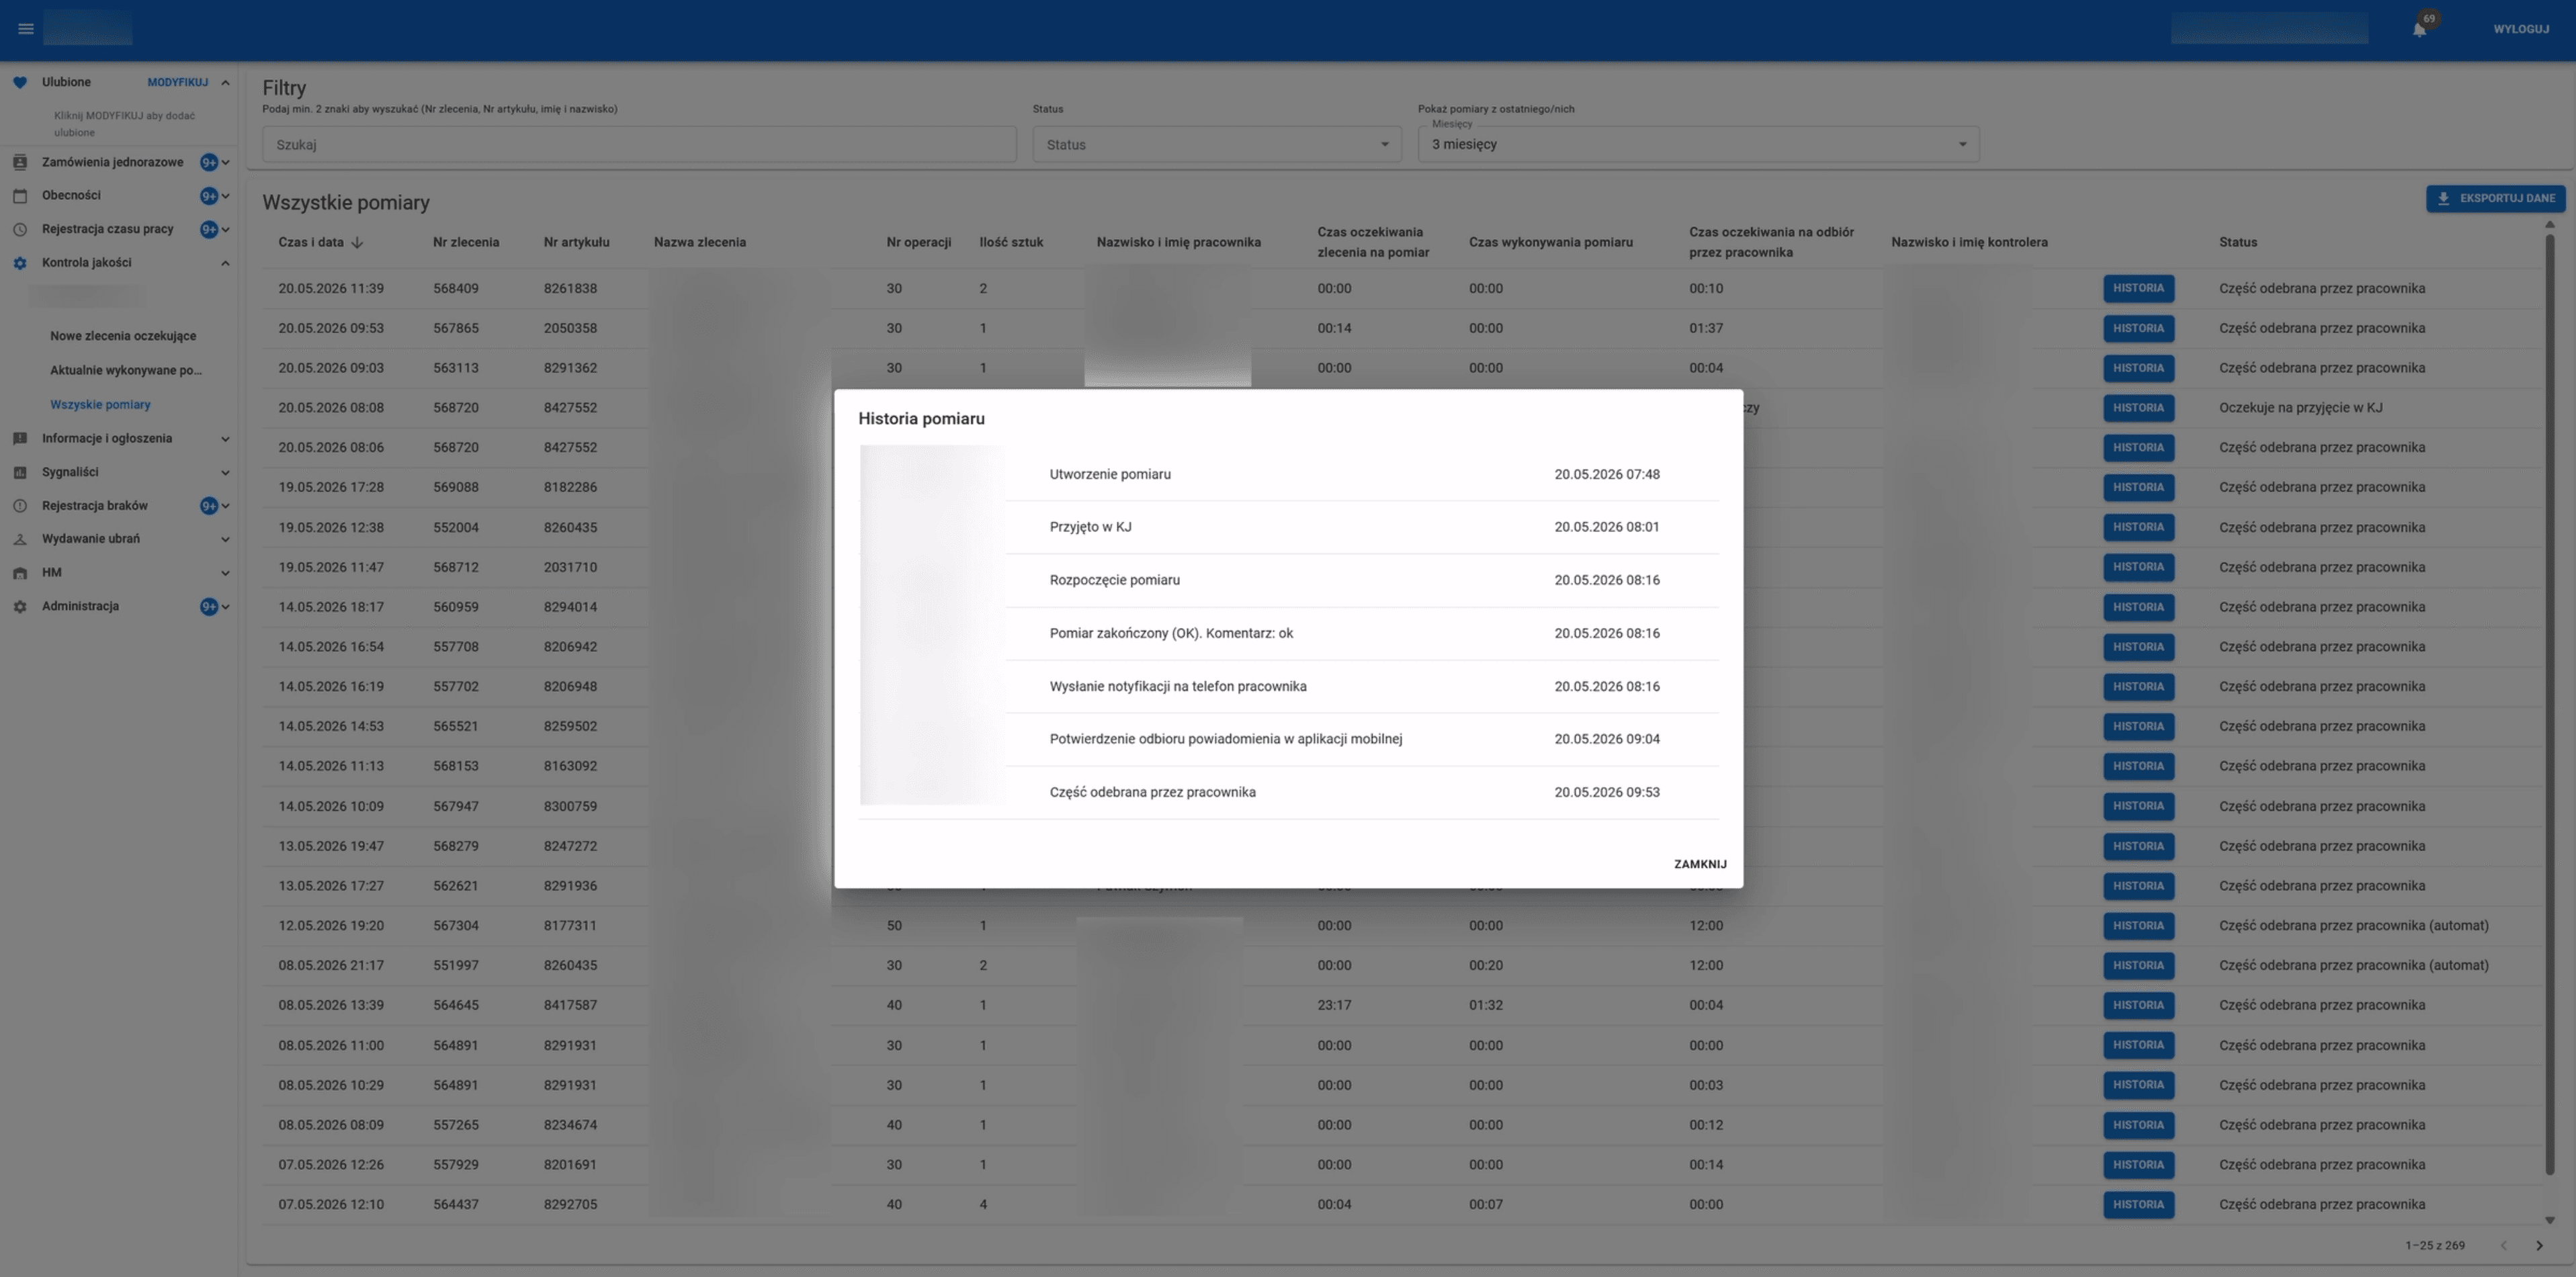2576x1277 pixels.
Task: Sort by the Czas i data column header
Action: click(311, 242)
